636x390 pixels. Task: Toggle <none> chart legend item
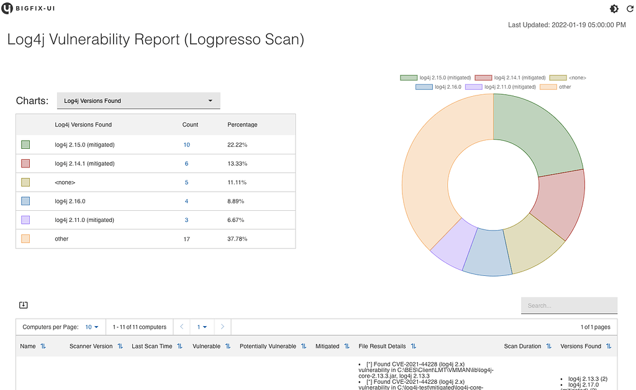568,78
